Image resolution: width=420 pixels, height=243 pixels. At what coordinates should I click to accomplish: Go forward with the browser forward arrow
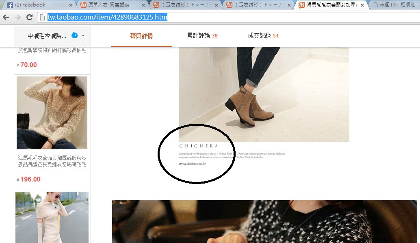click(17, 17)
